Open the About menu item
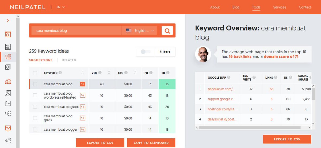Screen dimensions: 321x148 [215, 7]
